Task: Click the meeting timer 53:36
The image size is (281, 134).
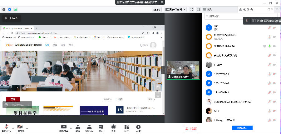Action: [157, 9]
